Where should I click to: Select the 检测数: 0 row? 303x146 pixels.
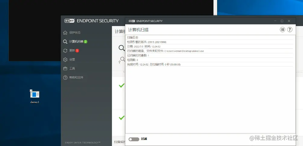pyautogui.click(x=210, y=60)
